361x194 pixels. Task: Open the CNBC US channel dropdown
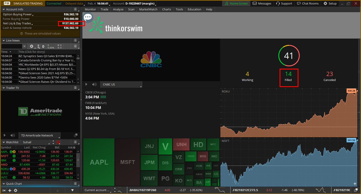coord(122,85)
